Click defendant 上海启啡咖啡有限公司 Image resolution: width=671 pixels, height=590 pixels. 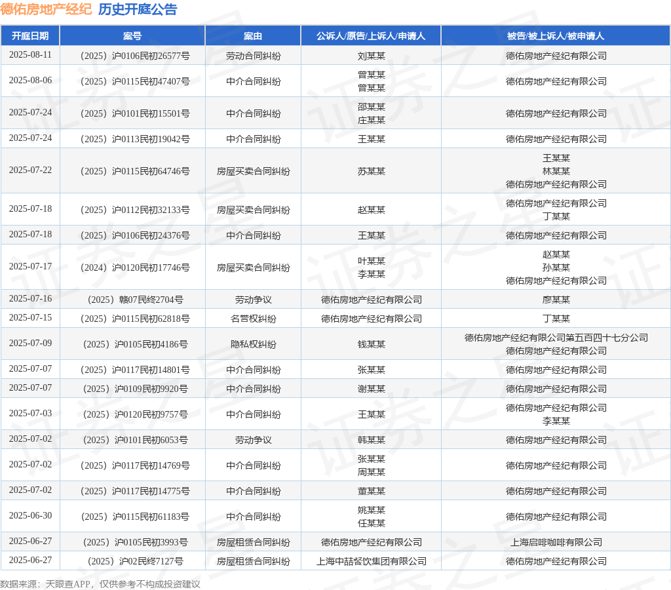coord(556,543)
